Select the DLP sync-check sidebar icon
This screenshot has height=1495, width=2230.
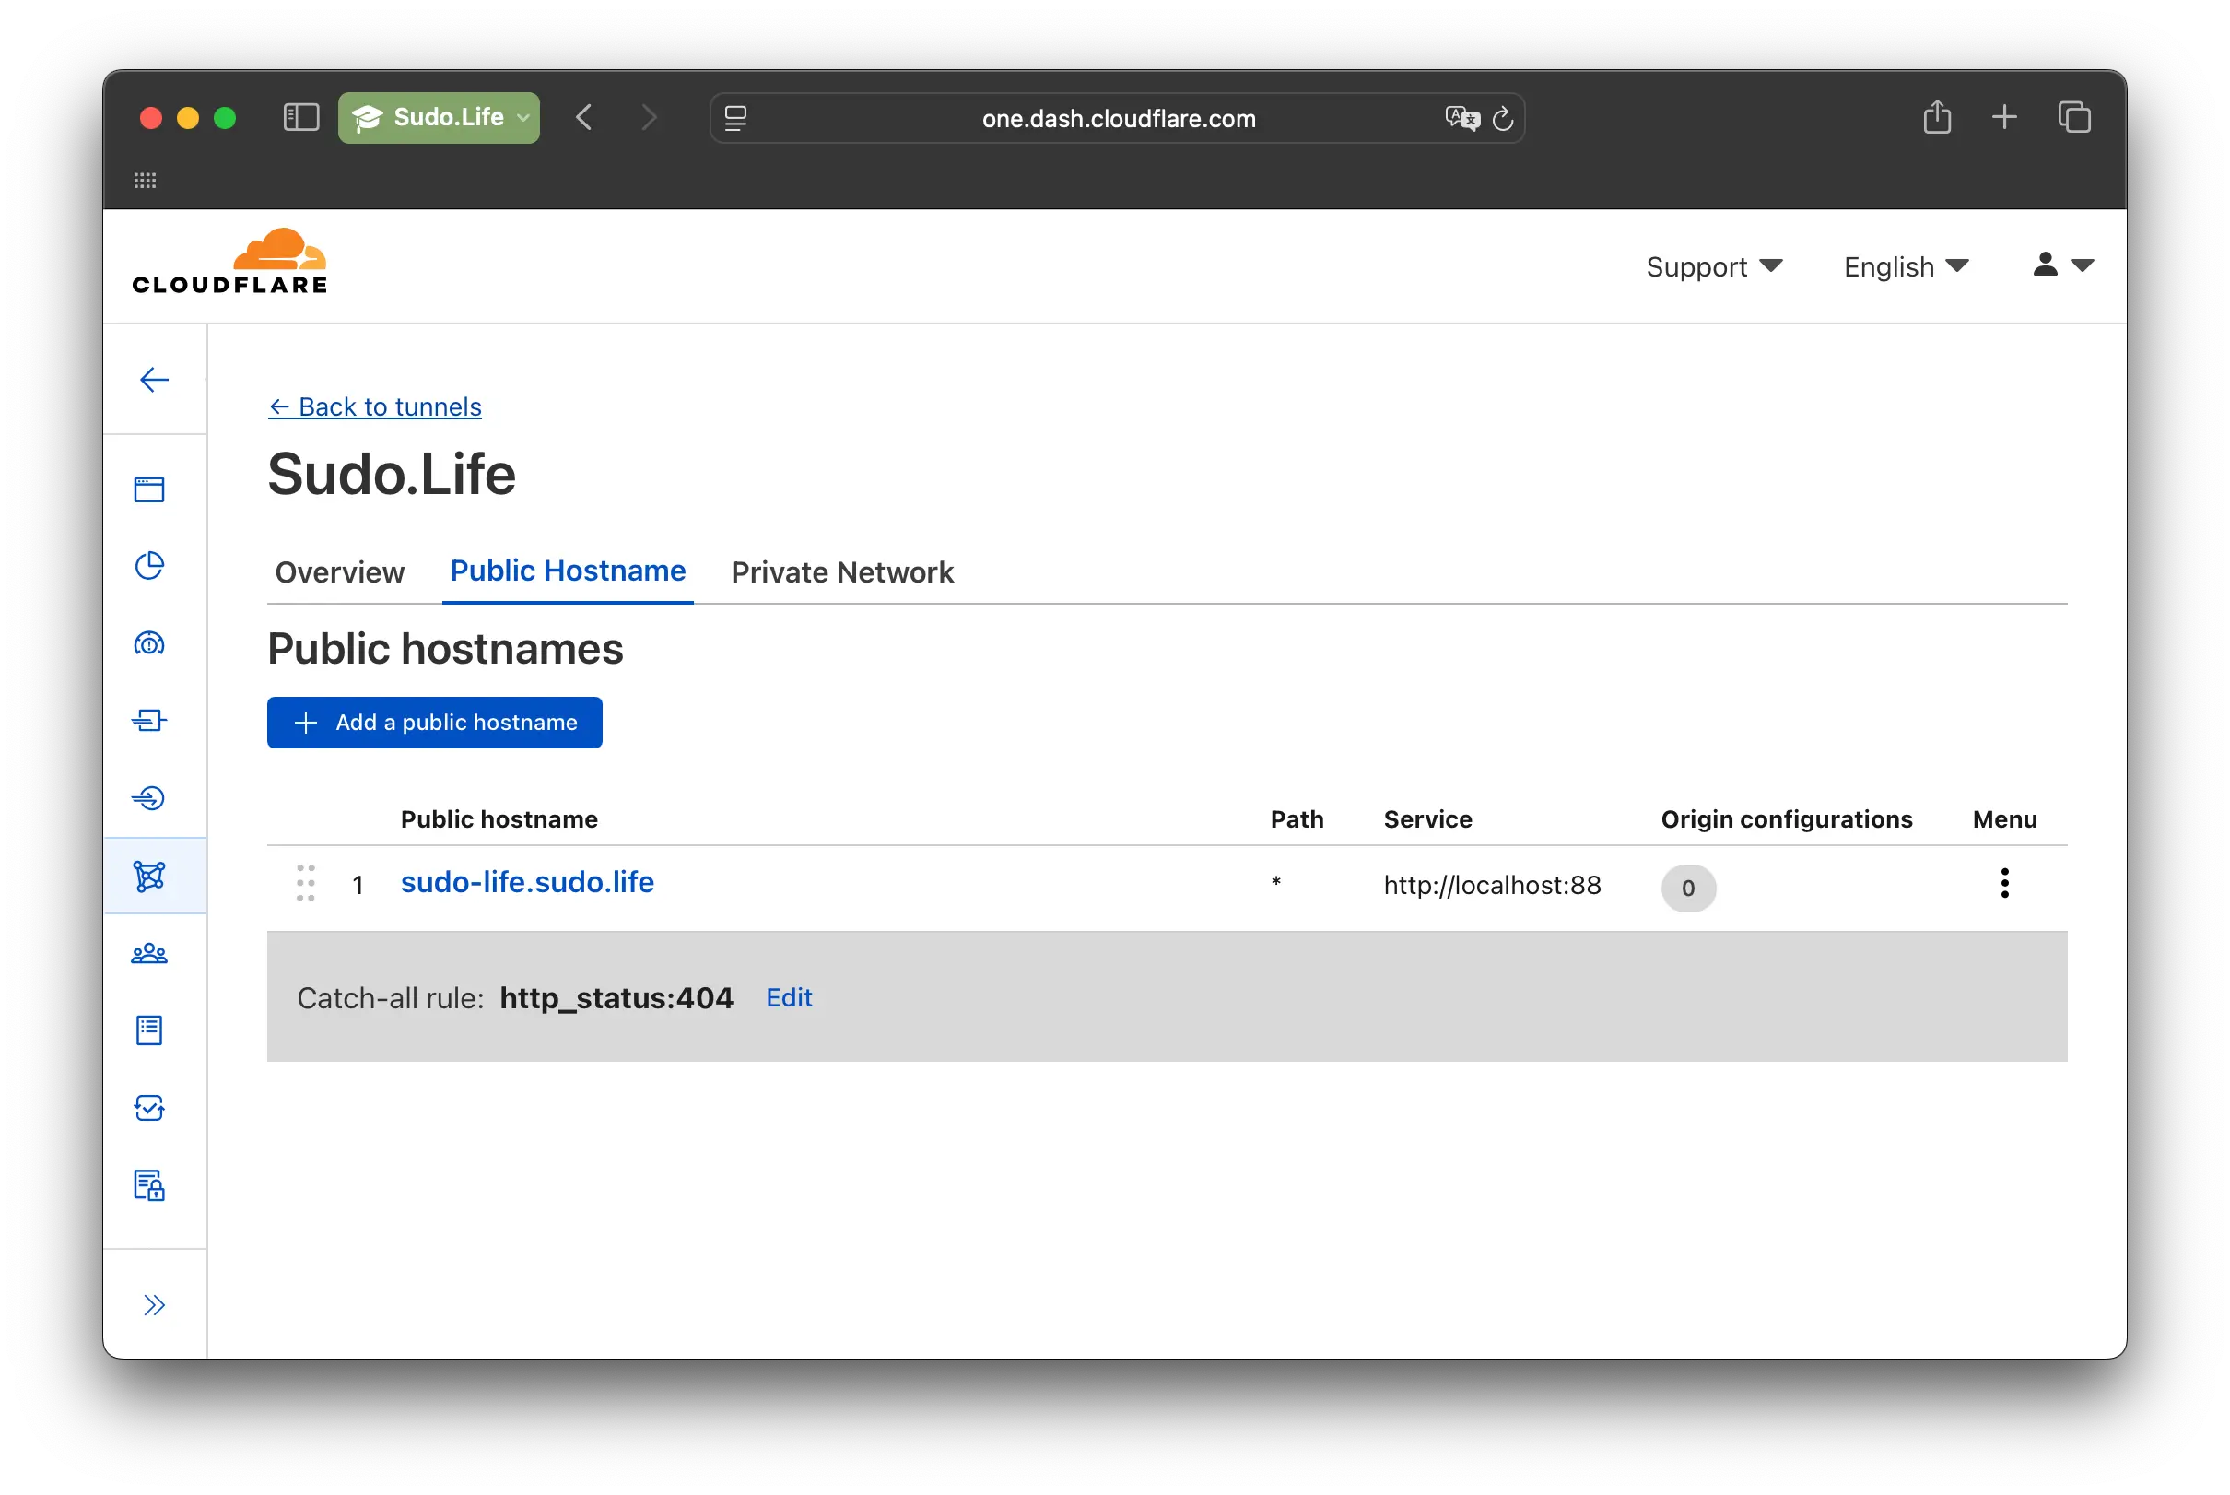click(149, 1108)
